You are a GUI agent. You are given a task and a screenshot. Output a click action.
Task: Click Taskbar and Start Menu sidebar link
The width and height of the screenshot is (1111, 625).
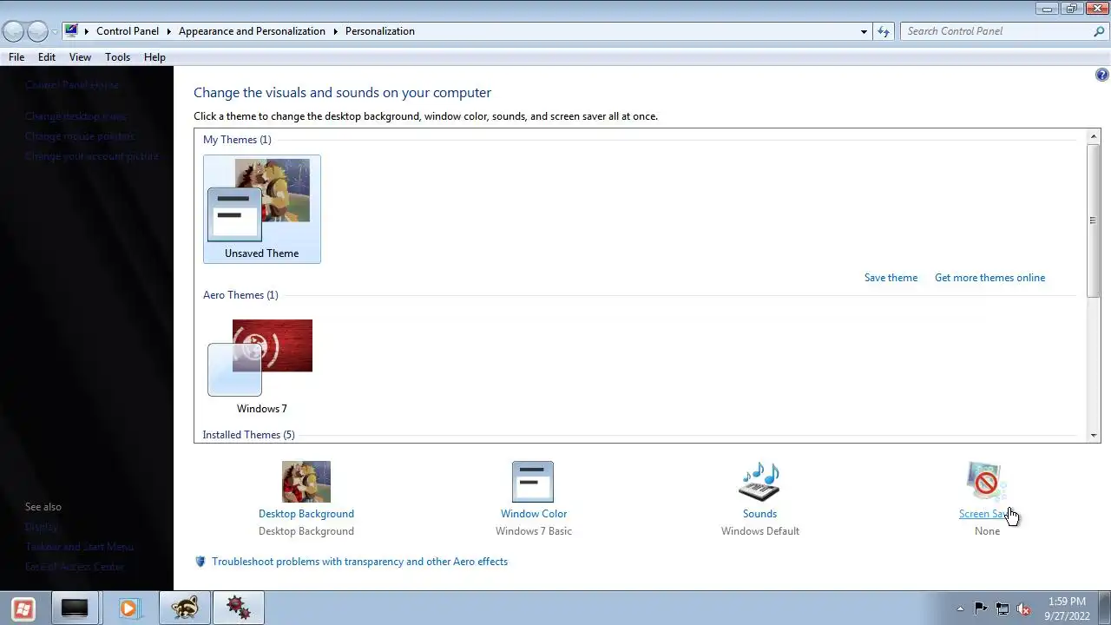[x=79, y=547]
